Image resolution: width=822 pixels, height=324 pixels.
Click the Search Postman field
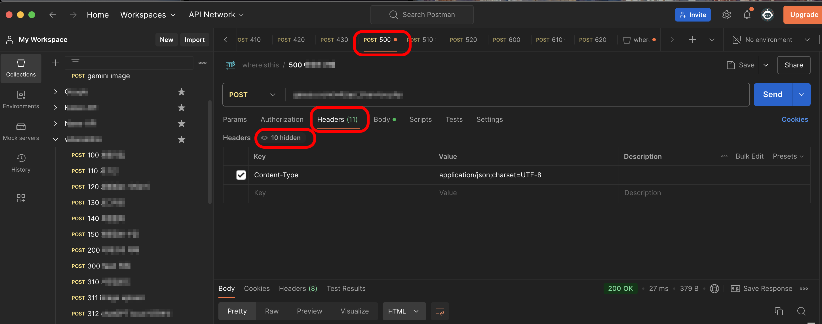[x=422, y=15]
